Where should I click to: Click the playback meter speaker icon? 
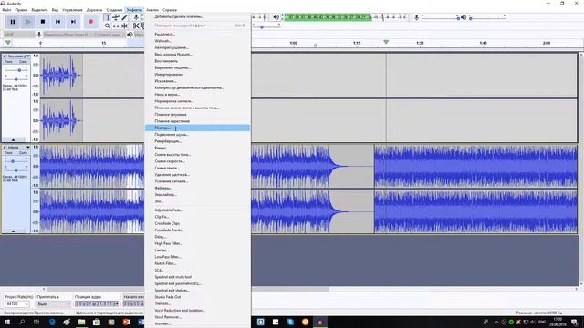276,17
